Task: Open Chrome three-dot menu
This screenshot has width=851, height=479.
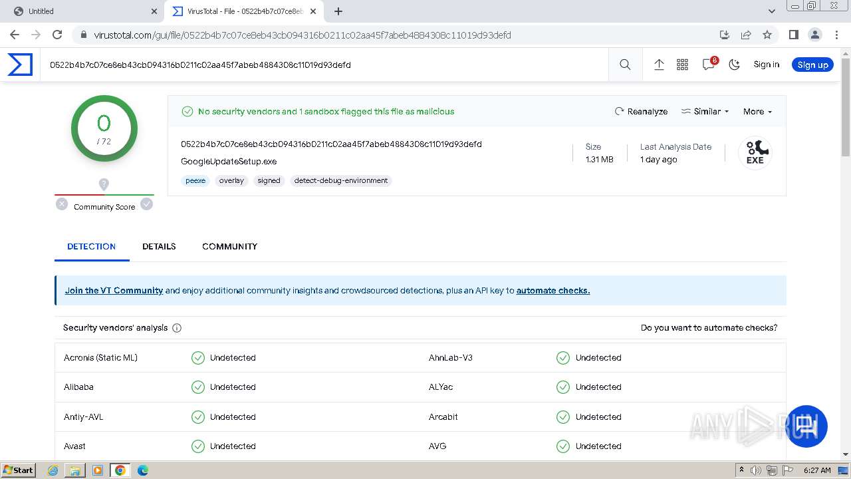Action: pyautogui.click(x=835, y=35)
